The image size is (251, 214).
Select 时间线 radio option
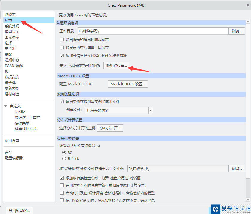(x=64, y=159)
